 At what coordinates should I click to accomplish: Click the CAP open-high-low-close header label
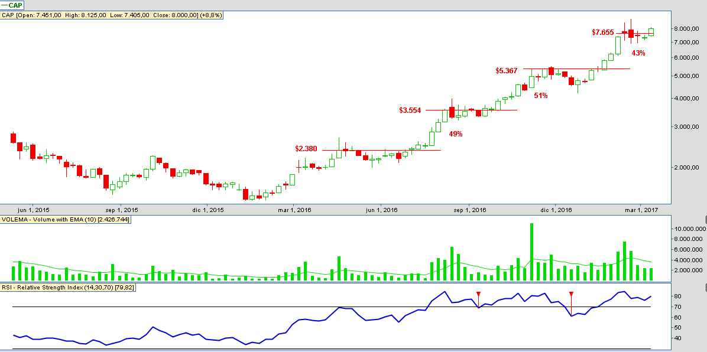(112, 15)
